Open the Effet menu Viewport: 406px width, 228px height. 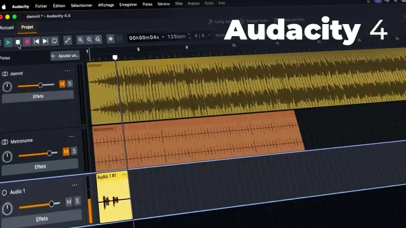[179, 4]
